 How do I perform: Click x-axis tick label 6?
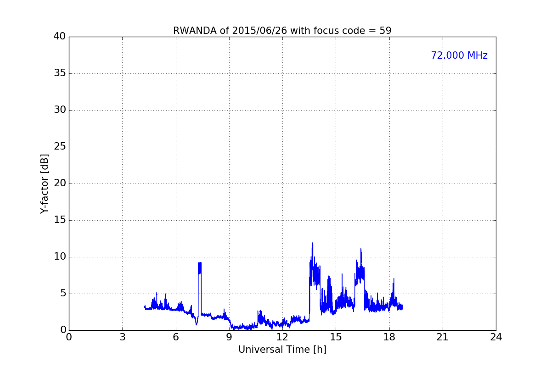coord(175,337)
